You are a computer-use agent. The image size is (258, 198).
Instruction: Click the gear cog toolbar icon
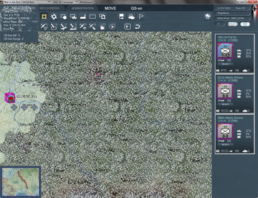[x=54, y=17]
